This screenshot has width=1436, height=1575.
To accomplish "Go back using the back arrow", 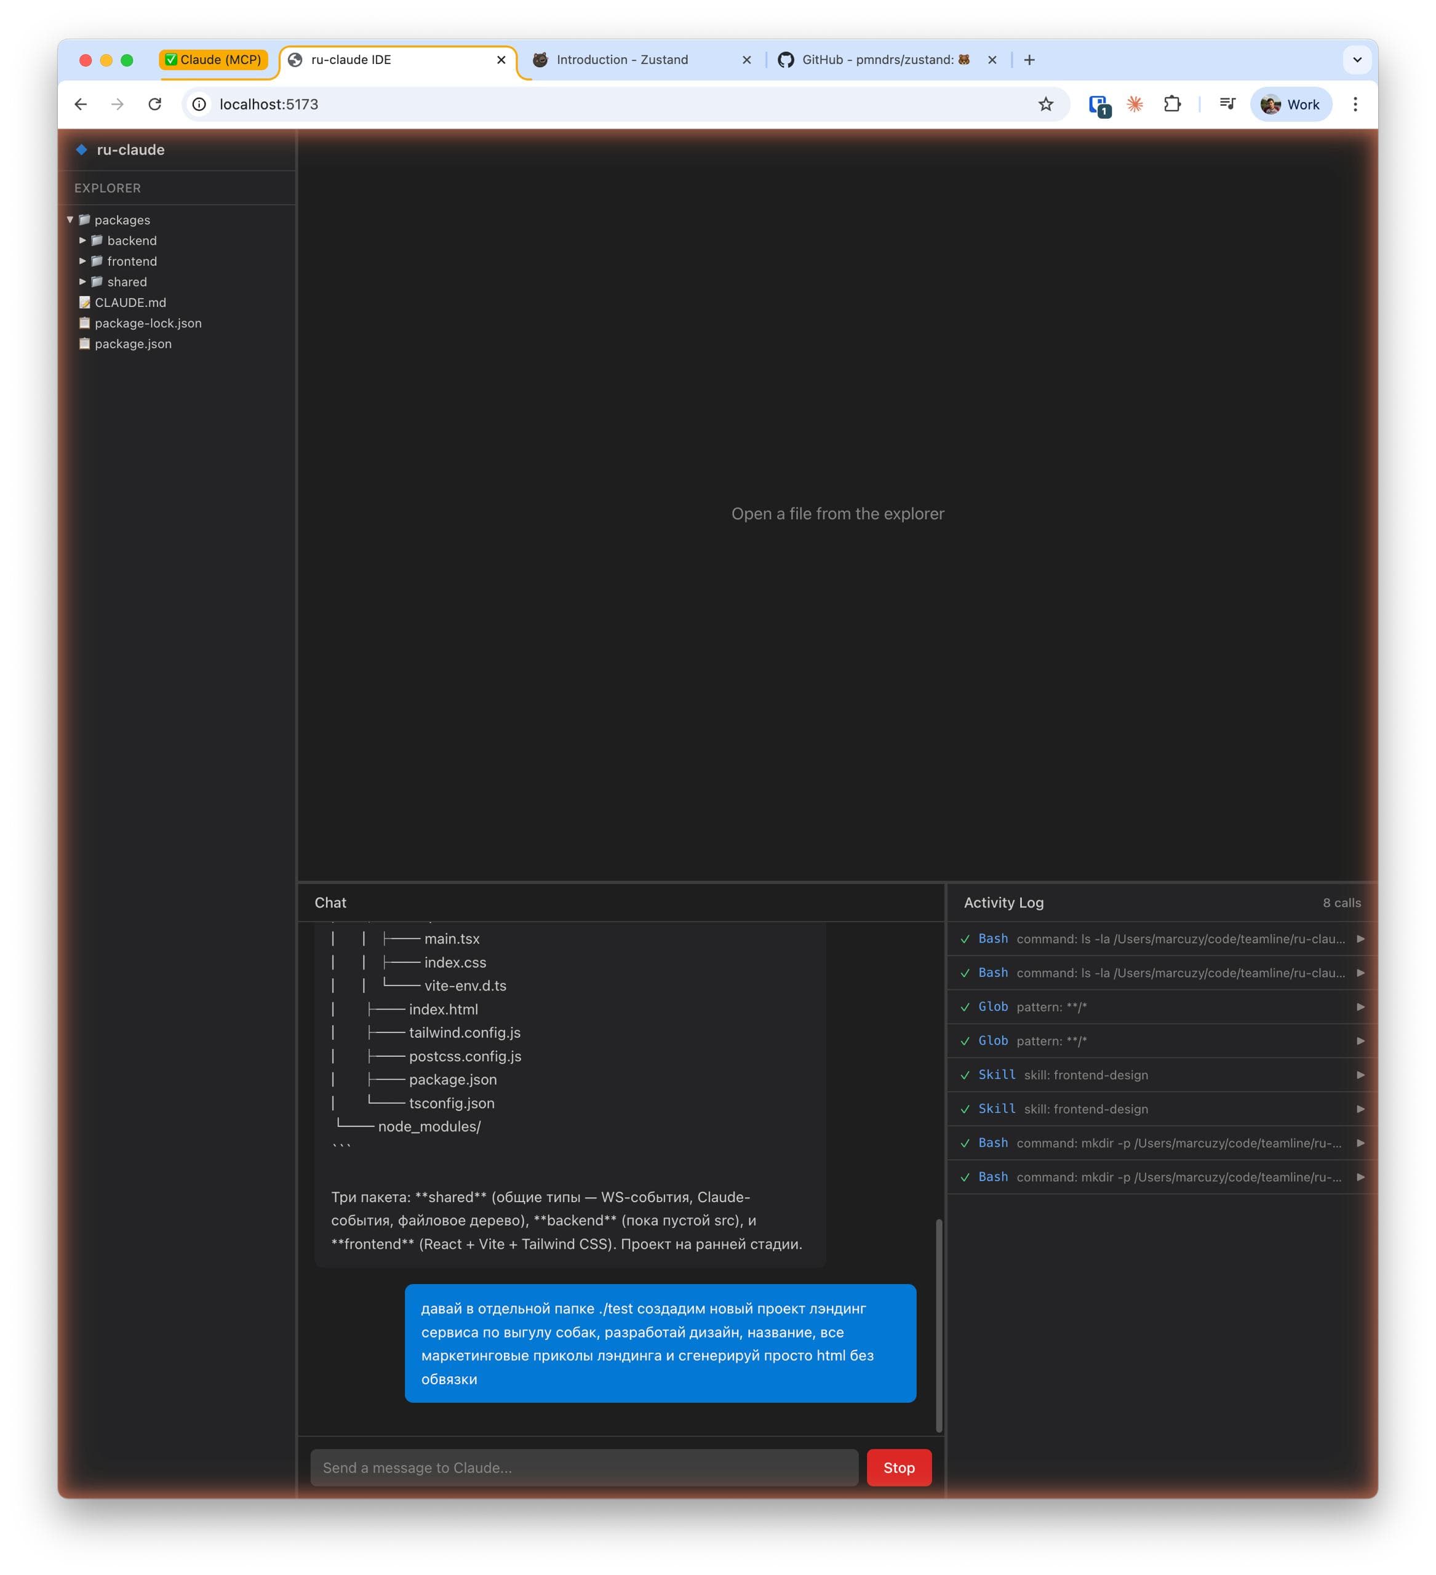I will 81,104.
